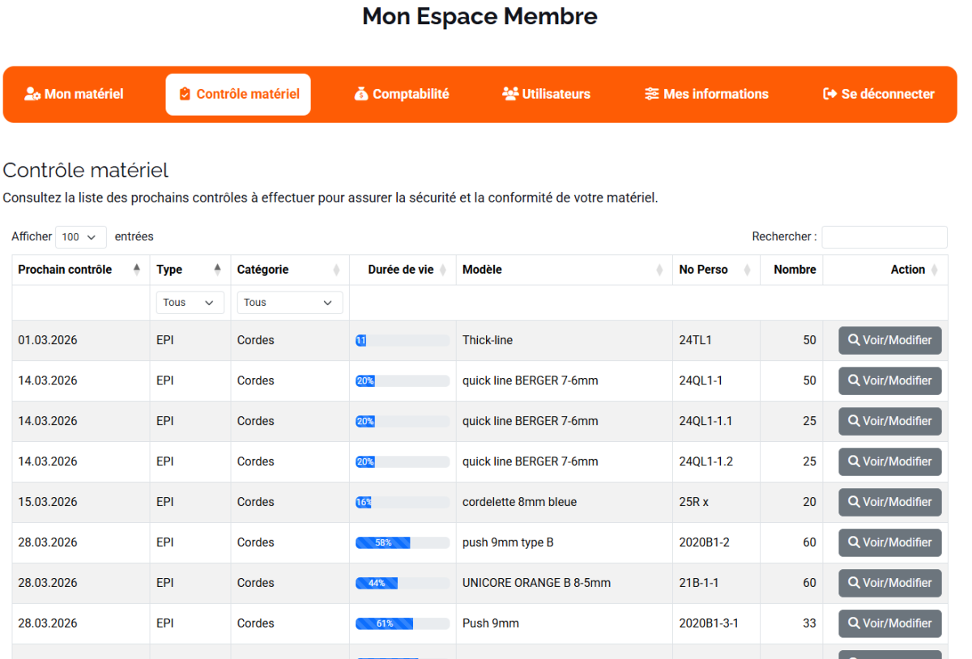Viewport: 972px width, 659px height.
Task: Switch to the Comptabilité tab
Action: pos(402,94)
